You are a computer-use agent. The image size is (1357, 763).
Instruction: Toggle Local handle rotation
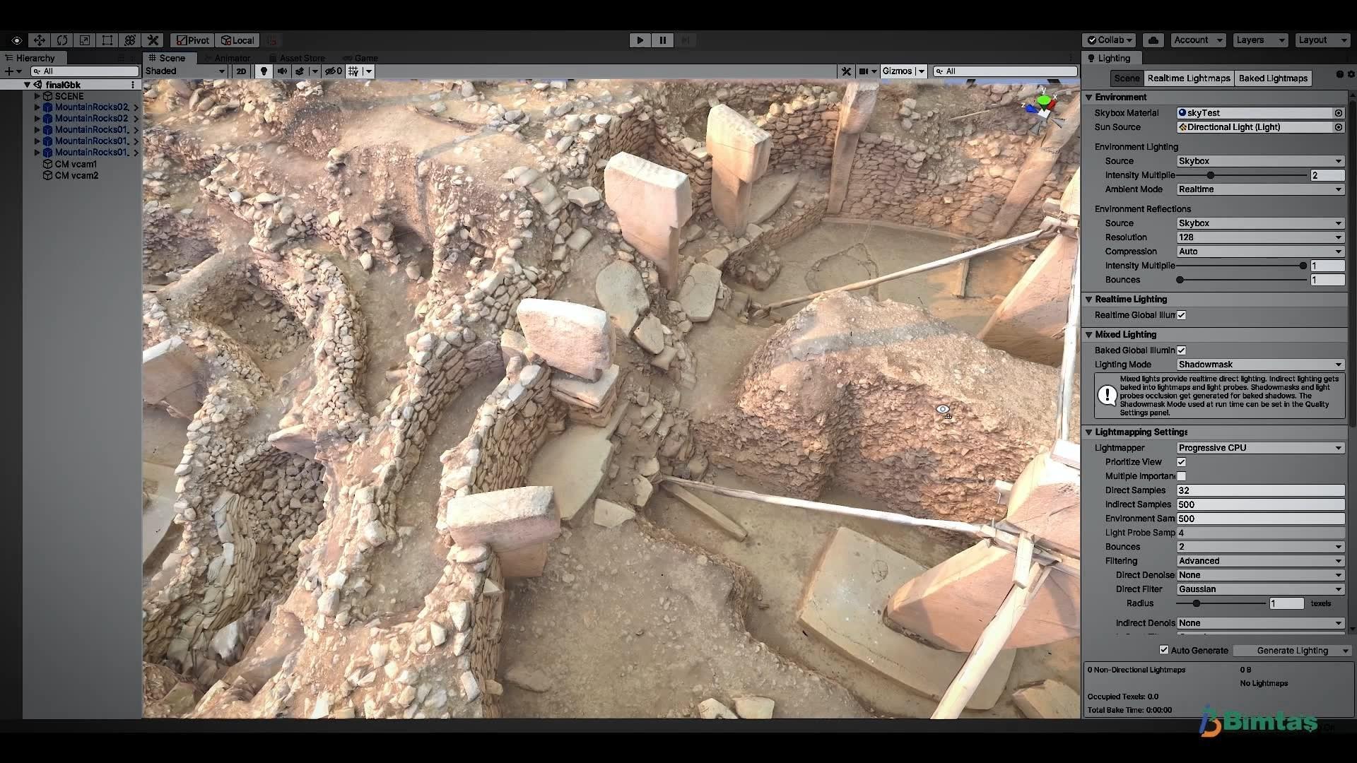[x=237, y=40]
